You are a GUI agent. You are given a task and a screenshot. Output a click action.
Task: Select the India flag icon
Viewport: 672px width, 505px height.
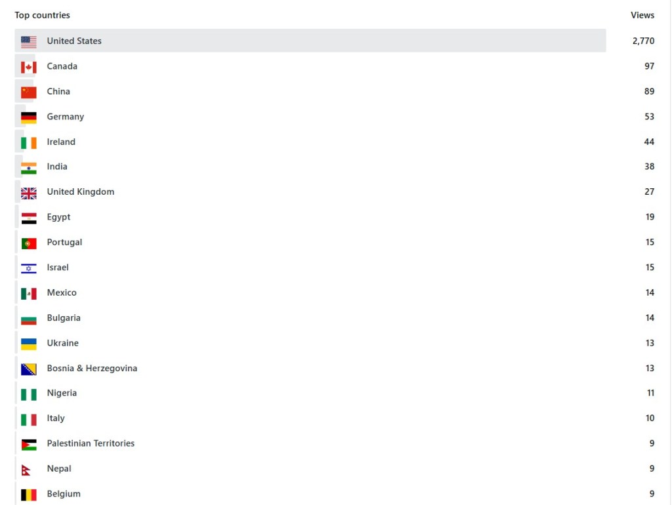click(x=28, y=167)
